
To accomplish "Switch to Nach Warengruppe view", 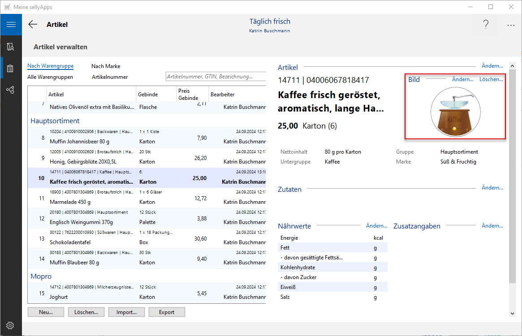I will point(50,66).
